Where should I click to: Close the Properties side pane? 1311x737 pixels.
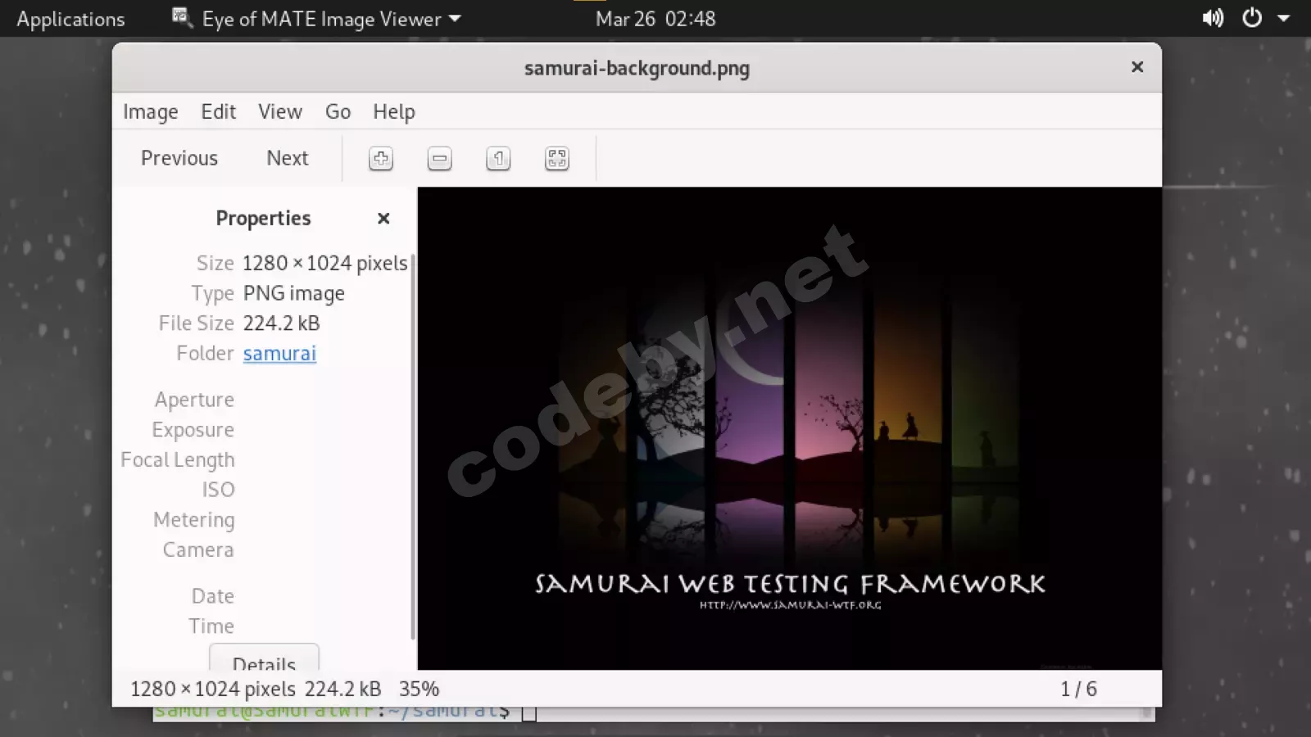click(x=383, y=219)
